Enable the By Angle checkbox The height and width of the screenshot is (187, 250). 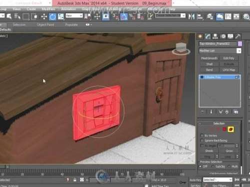coord(202,146)
